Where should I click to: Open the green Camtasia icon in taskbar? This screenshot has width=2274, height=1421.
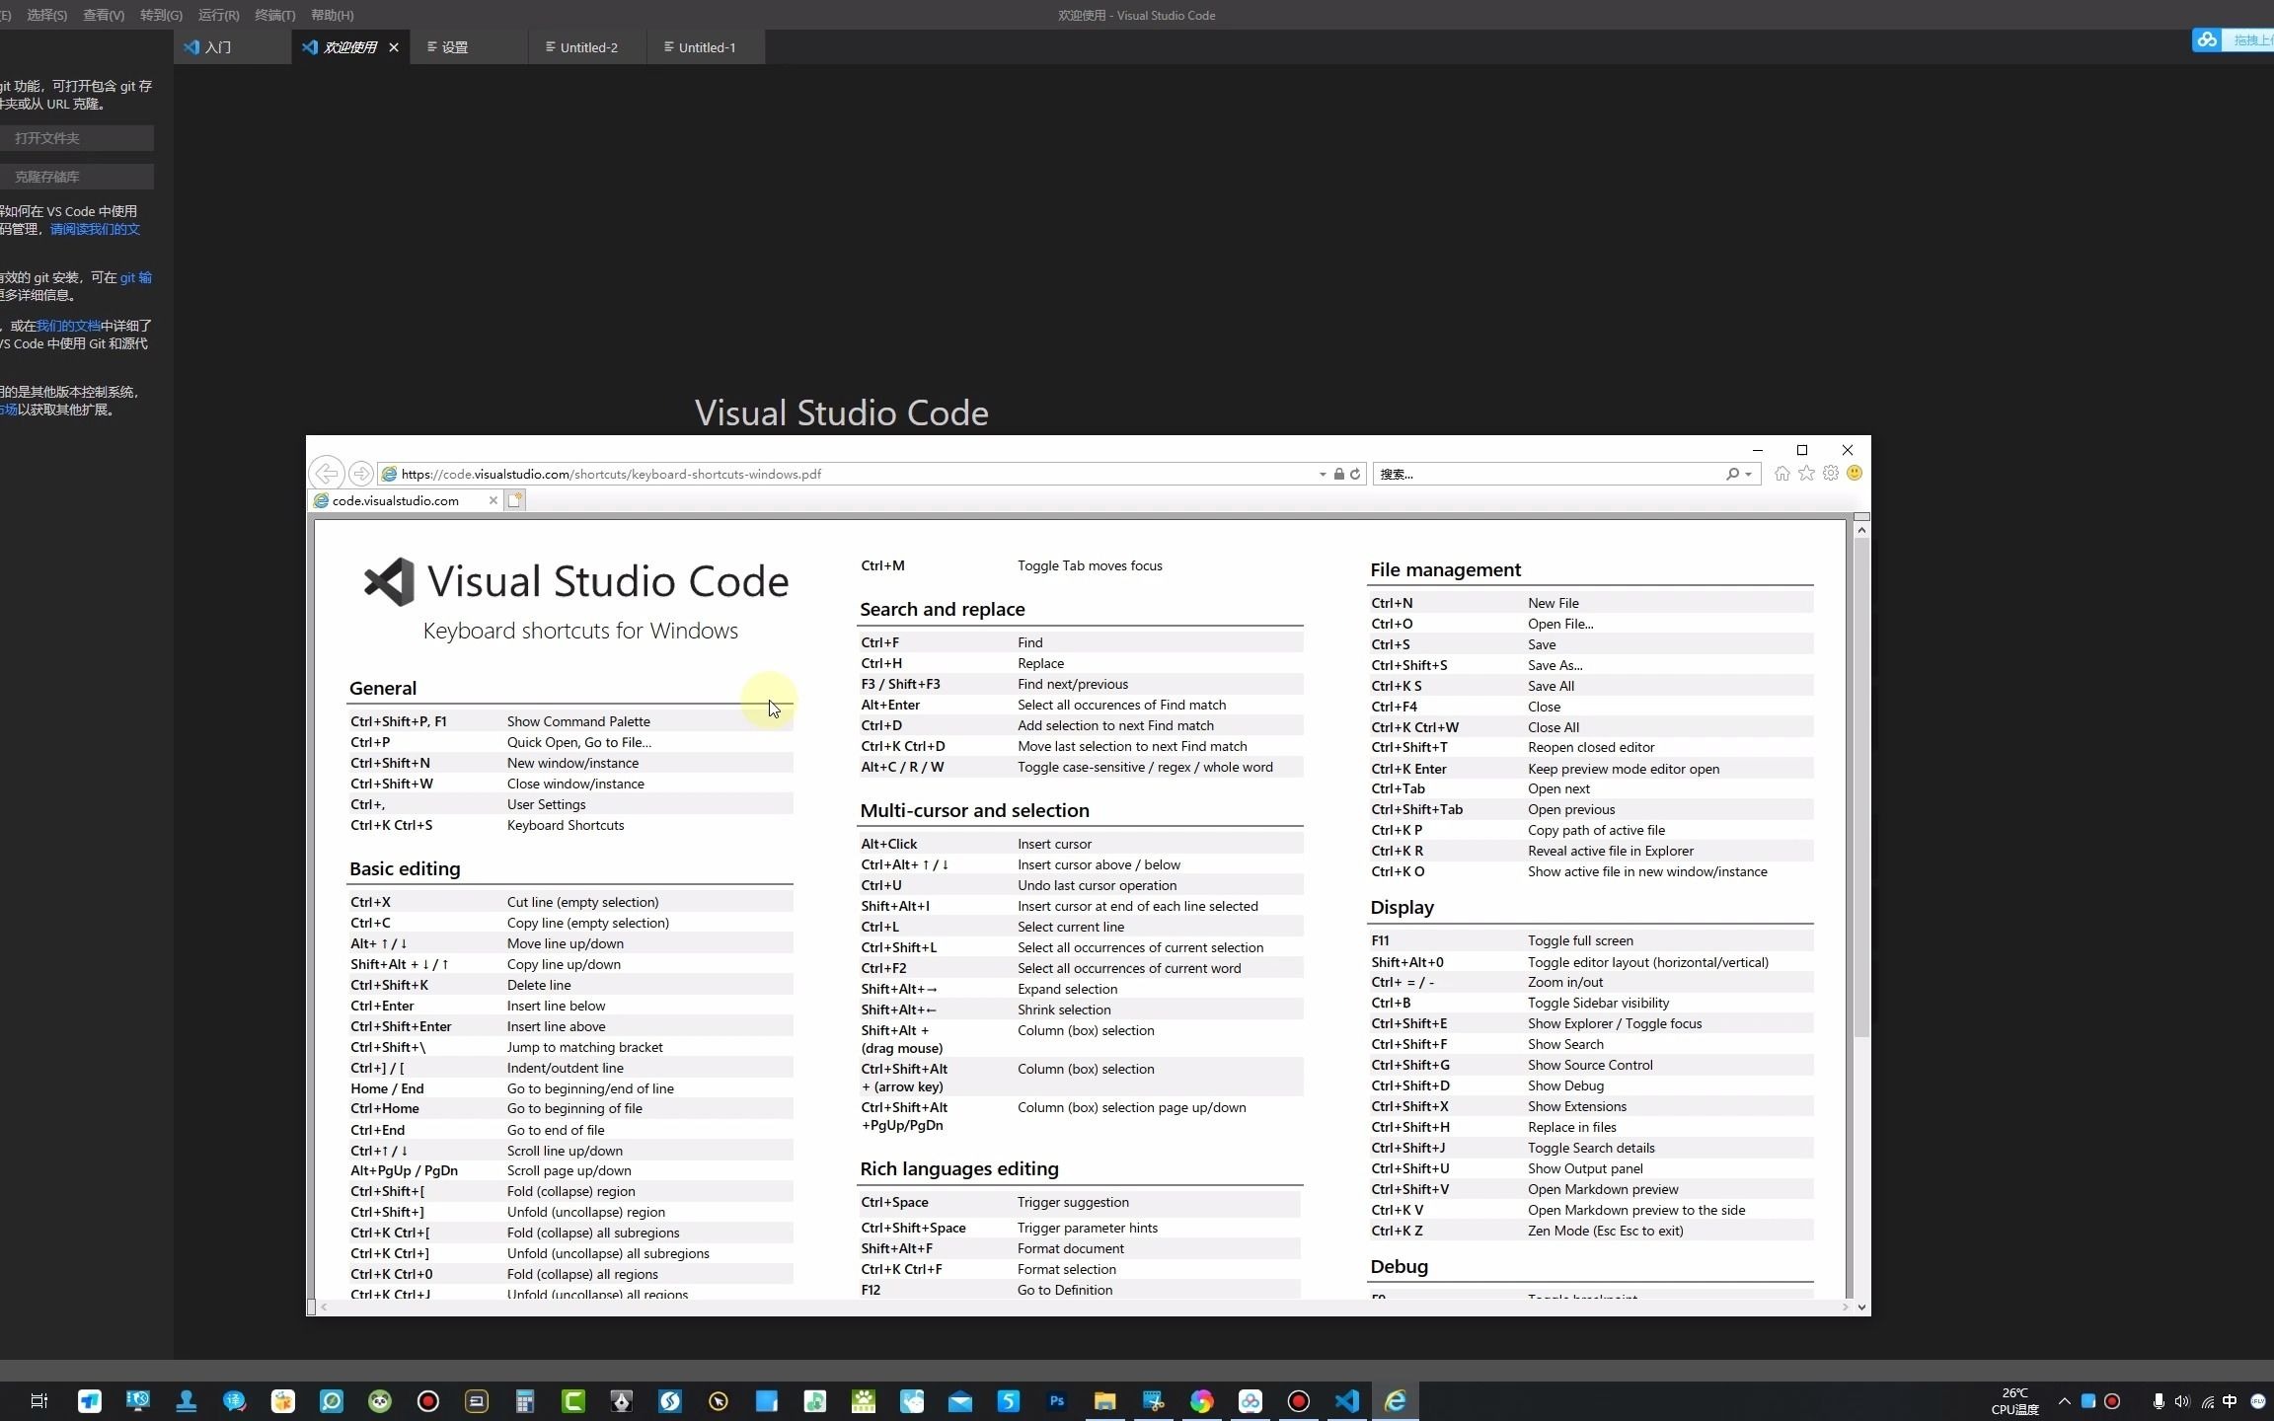coord(573,1401)
